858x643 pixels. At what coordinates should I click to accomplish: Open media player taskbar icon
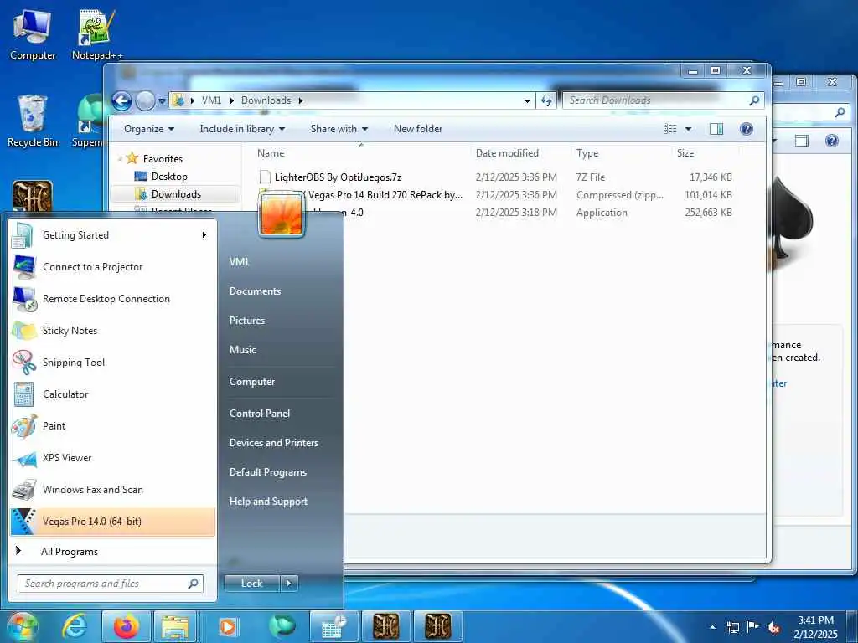tap(228, 626)
